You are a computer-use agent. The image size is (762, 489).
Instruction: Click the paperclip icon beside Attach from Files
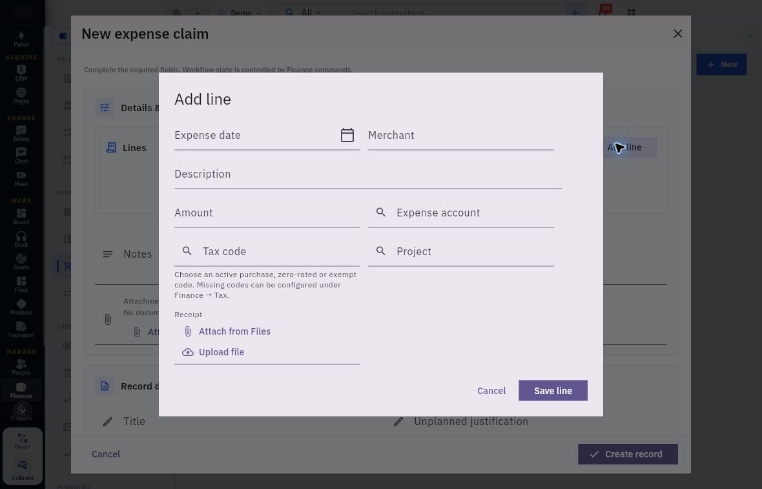point(188,331)
